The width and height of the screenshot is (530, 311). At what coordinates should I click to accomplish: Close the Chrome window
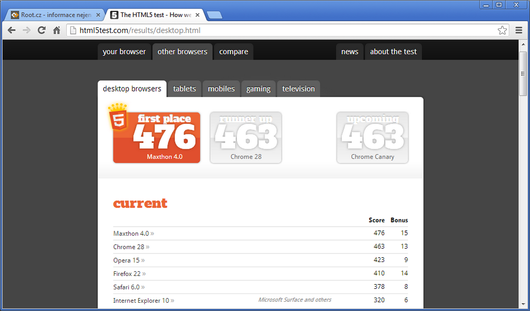[516, 5]
